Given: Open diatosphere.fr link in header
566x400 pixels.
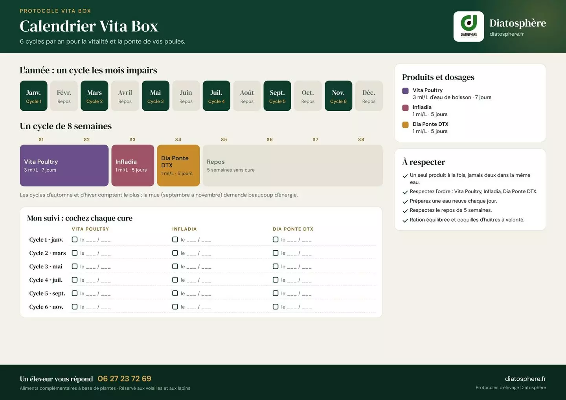Looking at the screenshot, I should (x=507, y=34).
